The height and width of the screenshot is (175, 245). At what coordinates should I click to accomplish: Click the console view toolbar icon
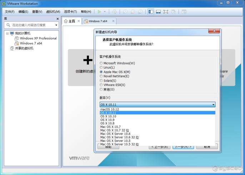[184, 12]
